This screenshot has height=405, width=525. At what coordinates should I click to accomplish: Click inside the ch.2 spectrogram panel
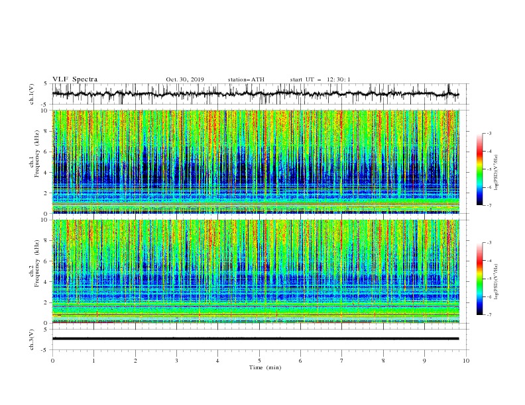[x=256, y=271]
